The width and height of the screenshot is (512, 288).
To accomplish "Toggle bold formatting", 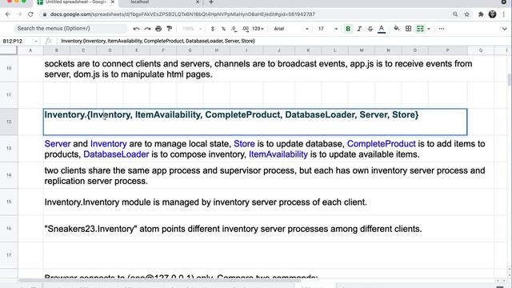I will (348, 29).
